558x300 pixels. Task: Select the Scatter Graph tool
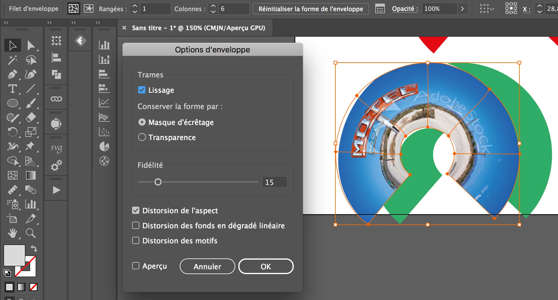[104, 132]
